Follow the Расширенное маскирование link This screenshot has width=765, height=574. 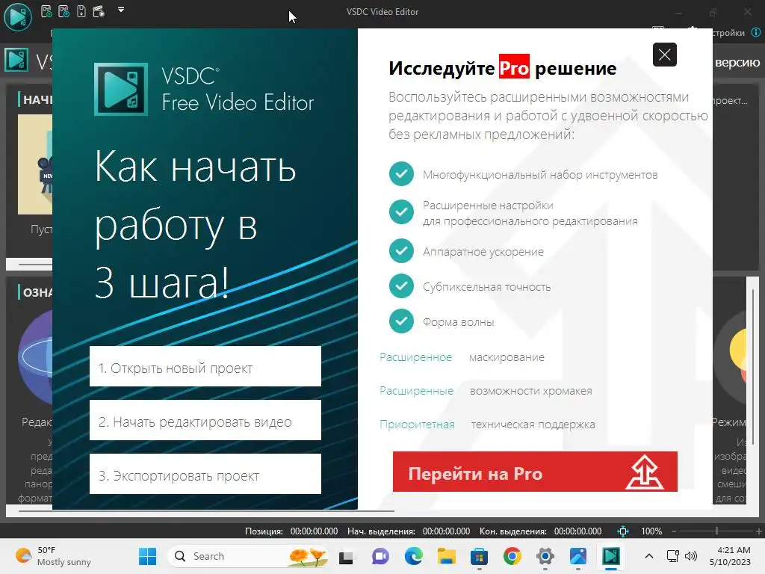point(462,357)
